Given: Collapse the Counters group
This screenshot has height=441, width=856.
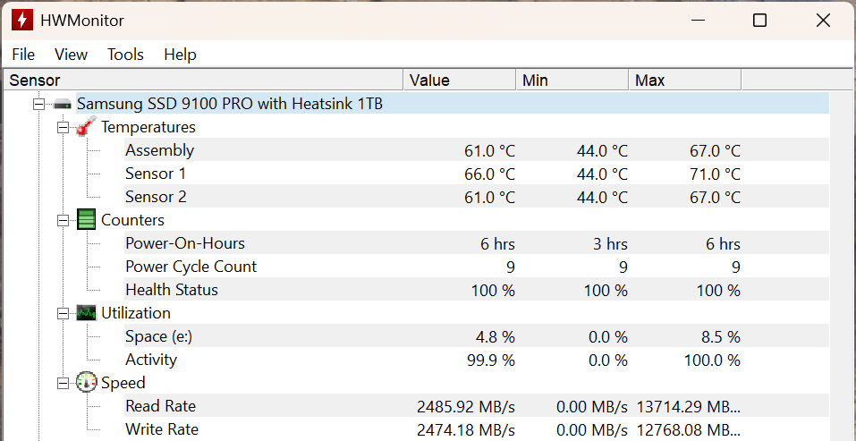Looking at the screenshot, I should 64,220.
